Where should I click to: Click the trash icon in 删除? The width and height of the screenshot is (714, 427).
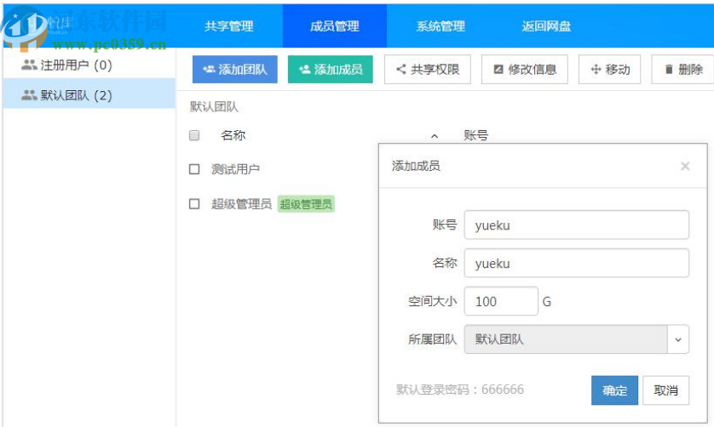pos(669,69)
